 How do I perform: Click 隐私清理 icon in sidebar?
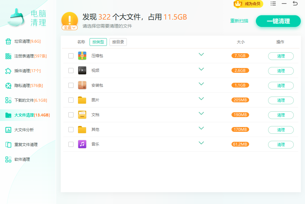pyautogui.click(x=8, y=86)
